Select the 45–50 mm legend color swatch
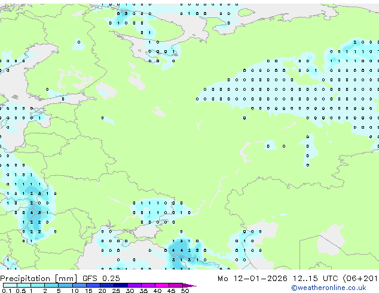 [x=176, y=285]
